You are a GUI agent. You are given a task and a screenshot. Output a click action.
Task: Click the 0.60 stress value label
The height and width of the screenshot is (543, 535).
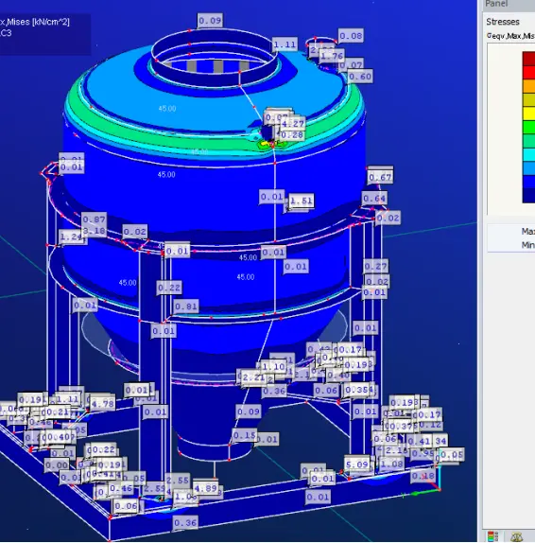[x=360, y=77]
